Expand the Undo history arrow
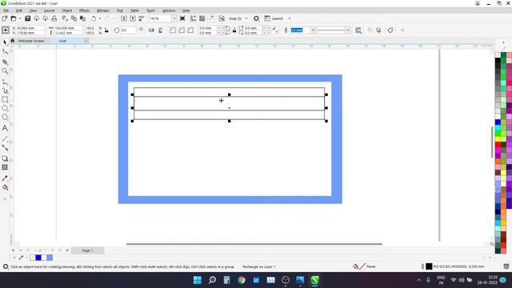This screenshot has height=288, width=512. (x=99, y=18)
